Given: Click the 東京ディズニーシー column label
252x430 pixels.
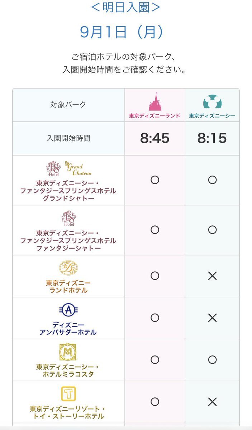Looking at the screenshot, I should tap(212, 116).
